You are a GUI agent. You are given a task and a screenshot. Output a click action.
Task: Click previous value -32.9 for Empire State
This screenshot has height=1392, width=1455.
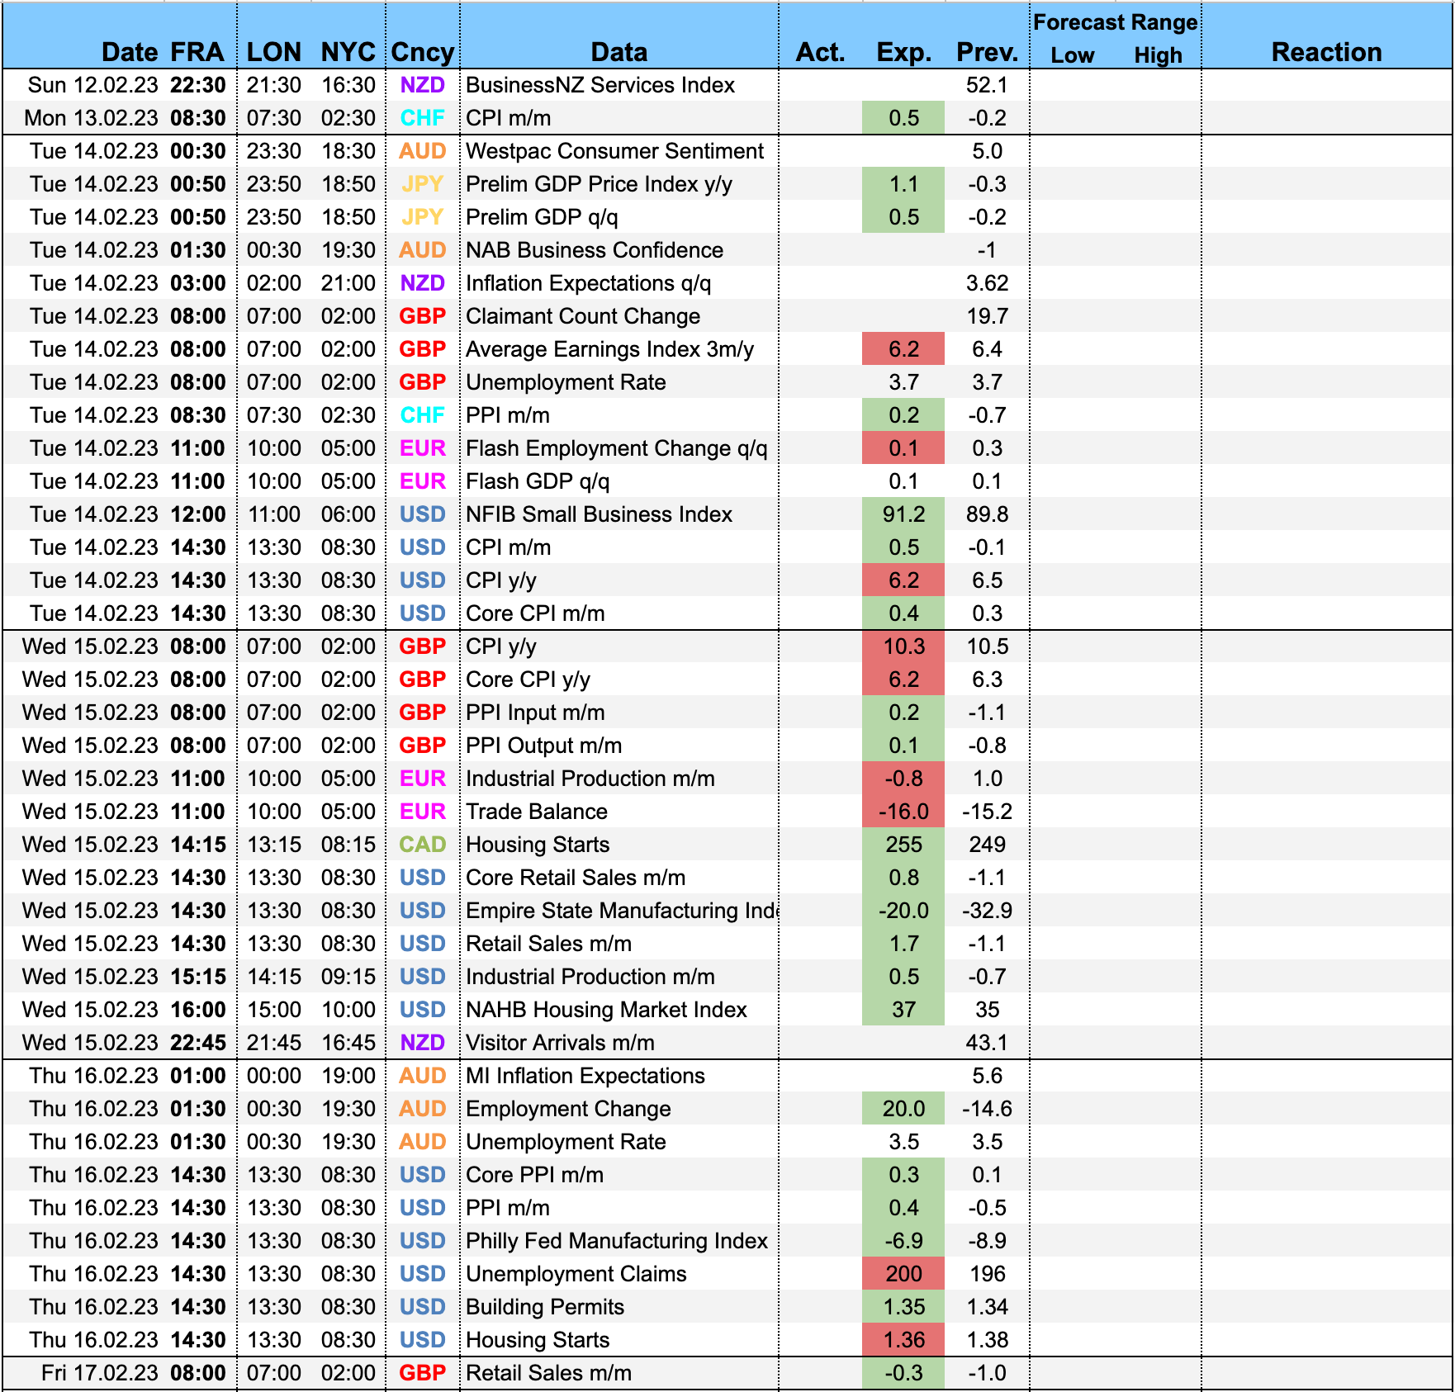(x=987, y=911)
